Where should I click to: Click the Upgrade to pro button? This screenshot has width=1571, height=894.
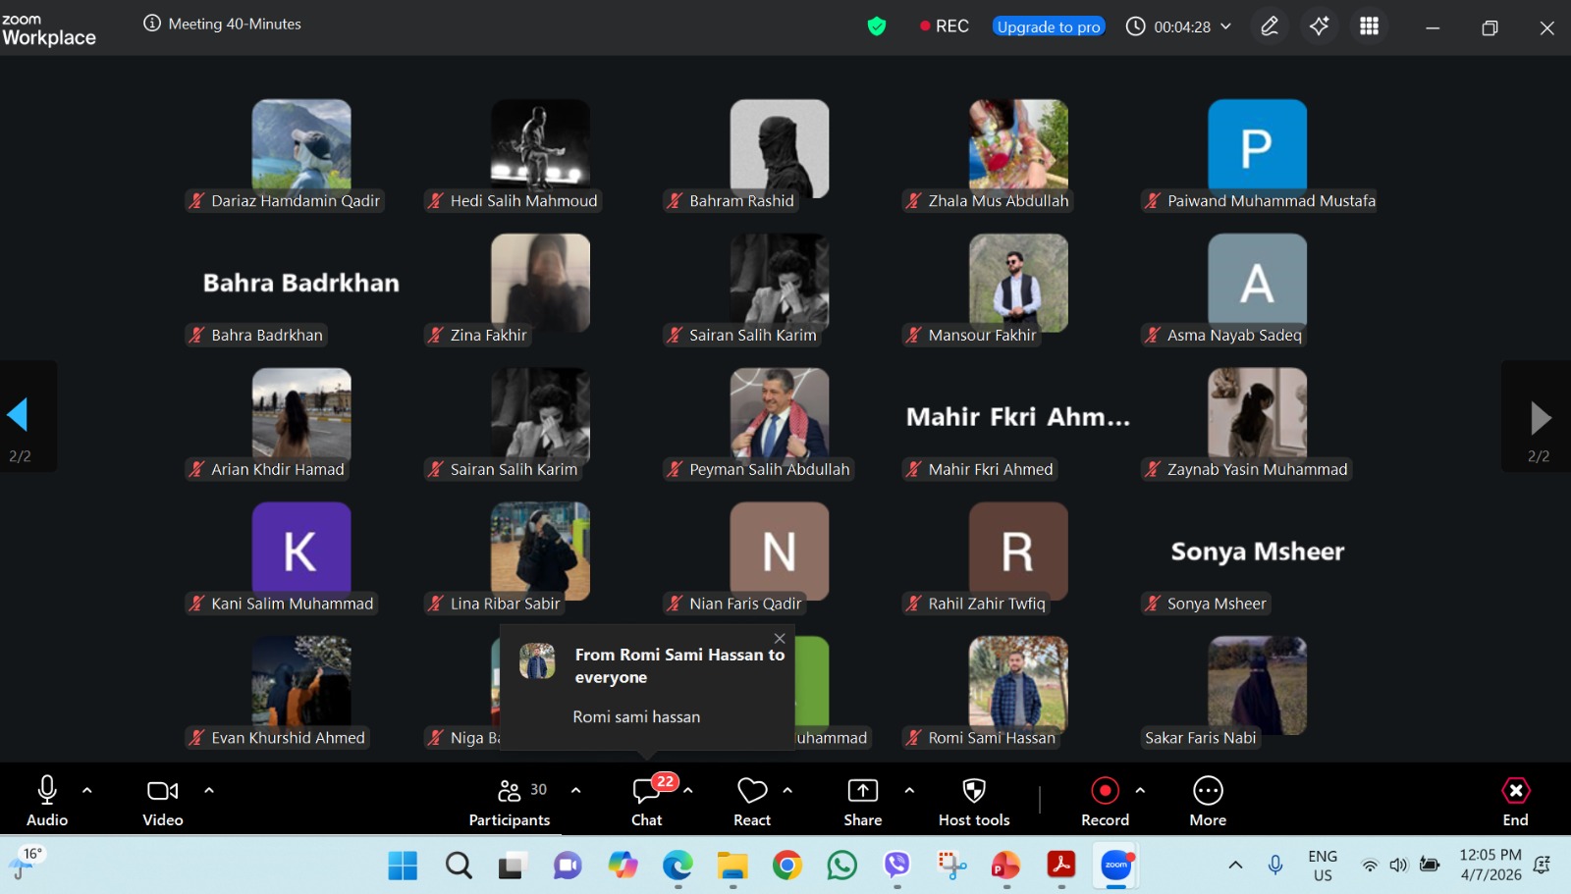click(x=1049, y=26)
